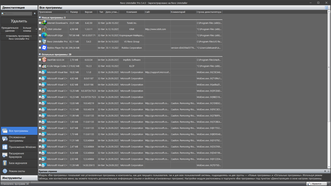This screenshot has height=186, width=331.
Task: Check the Revo Uninstaller Pro row checkbox
Action: tap(40, 42)
